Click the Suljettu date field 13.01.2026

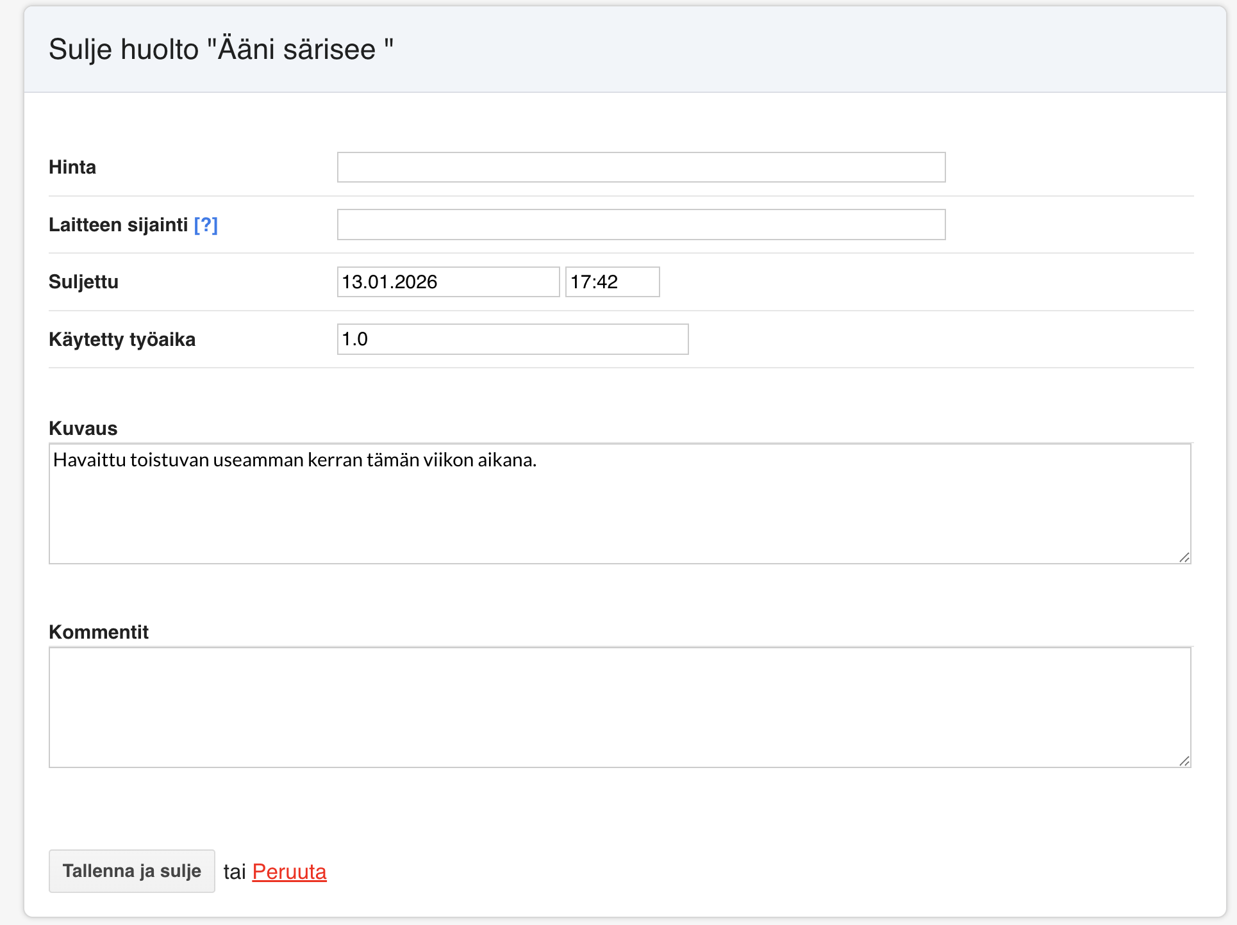point(448,282)
